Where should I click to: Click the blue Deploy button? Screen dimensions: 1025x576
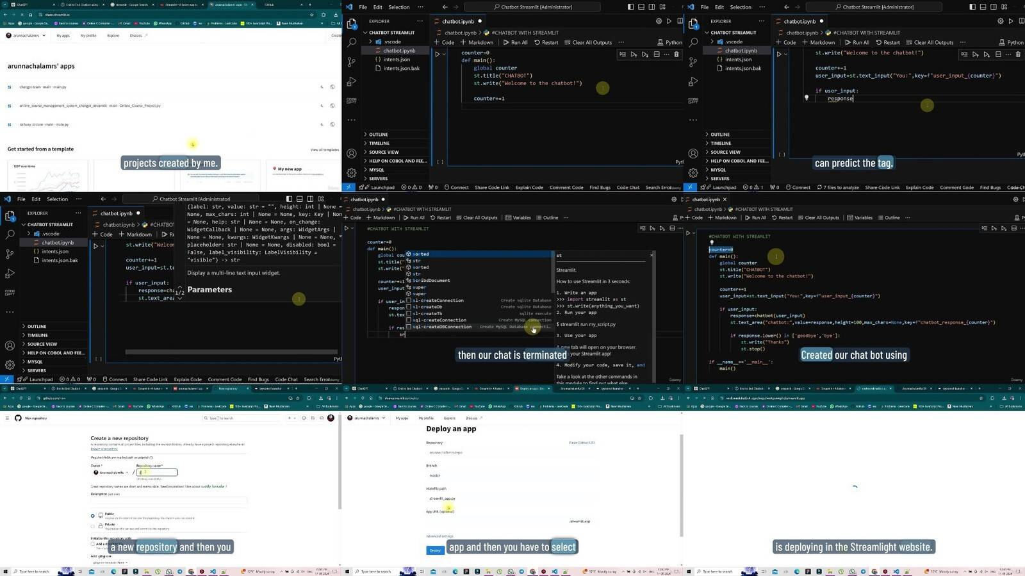pyautogui.click(x=435, y=550)
